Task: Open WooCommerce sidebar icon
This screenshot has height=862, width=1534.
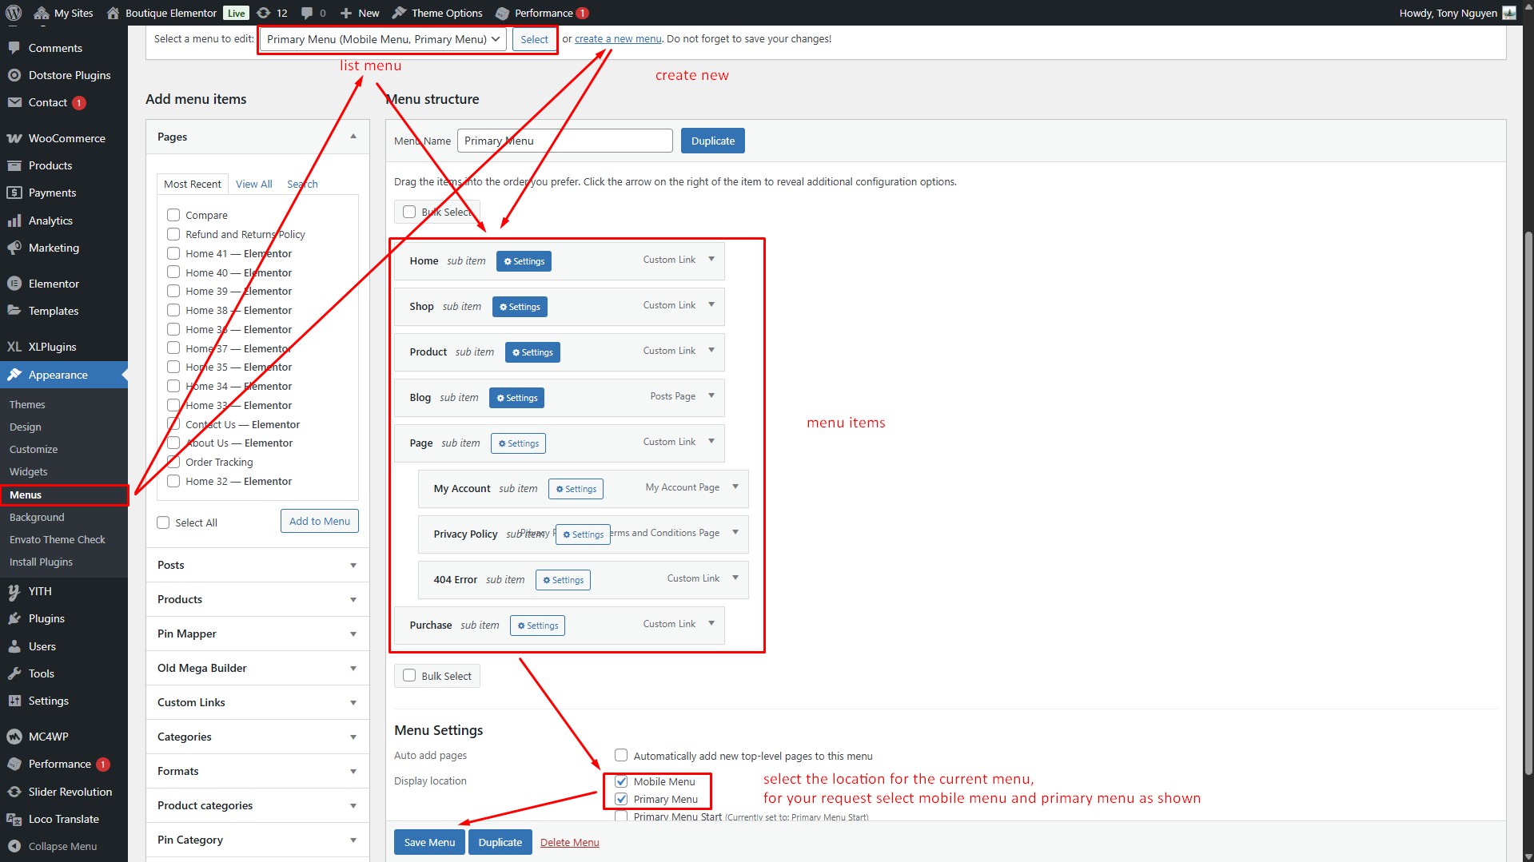Action: 14,138
